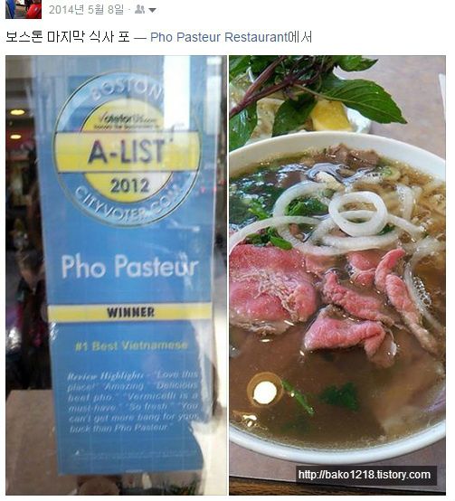Click the white Pho Pasteur text on sign
Screen dimensions: 455x501
[x=129, y=267]
